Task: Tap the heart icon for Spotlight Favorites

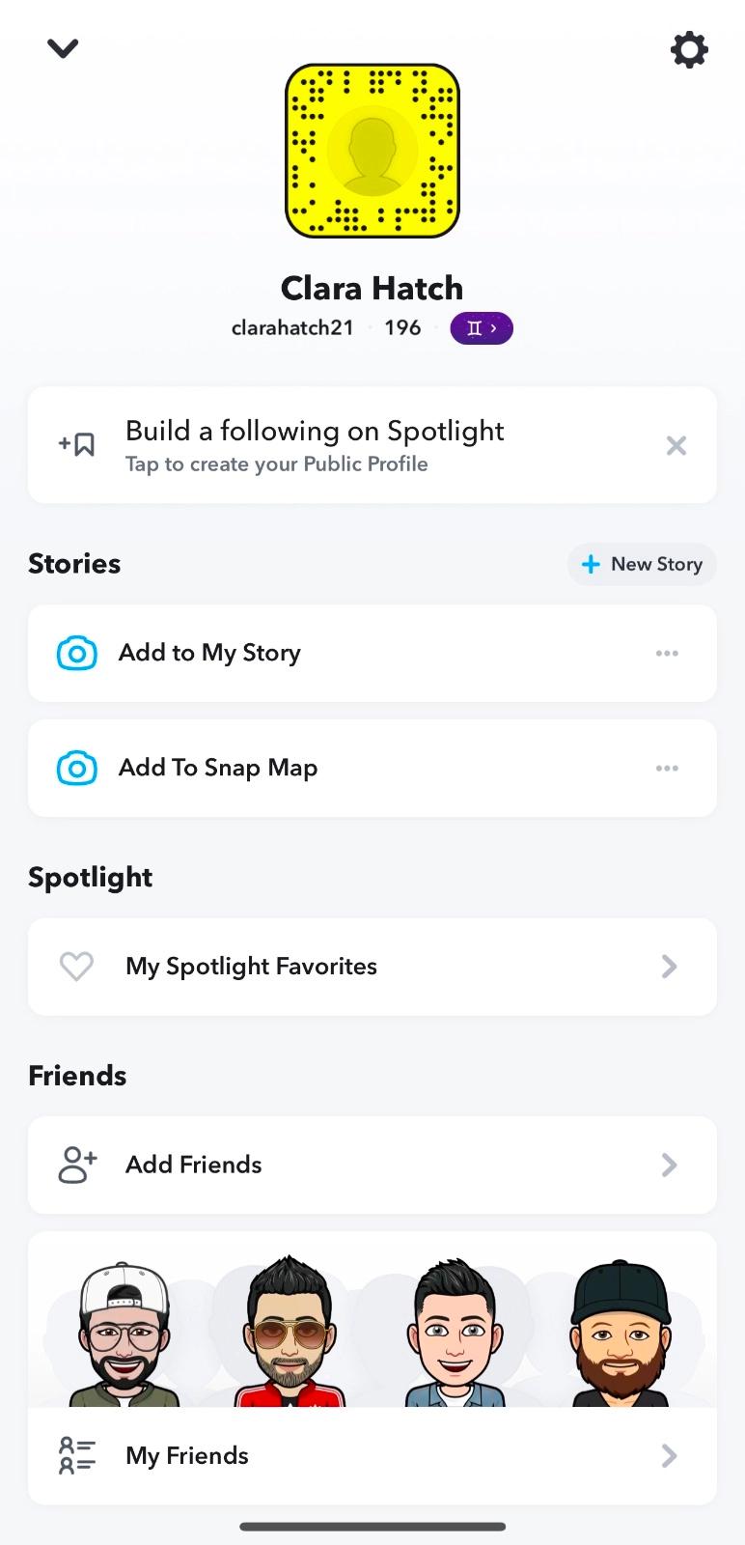Action: point(77,967)
